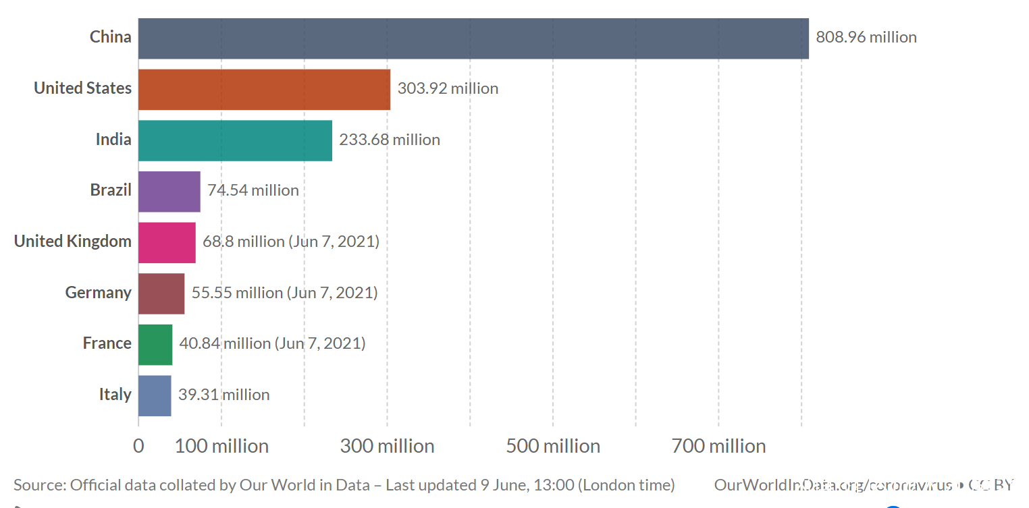Click the 300 million axis tick label
Screen dimensions: 1029x508
pos(387,446)
